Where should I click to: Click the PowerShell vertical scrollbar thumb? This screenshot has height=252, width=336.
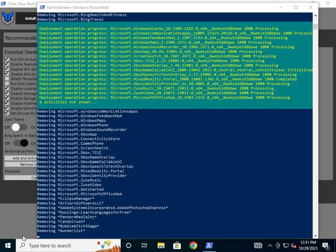click(x=315, y=27)
